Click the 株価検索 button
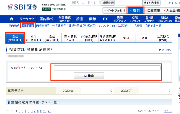 [108, 3]
